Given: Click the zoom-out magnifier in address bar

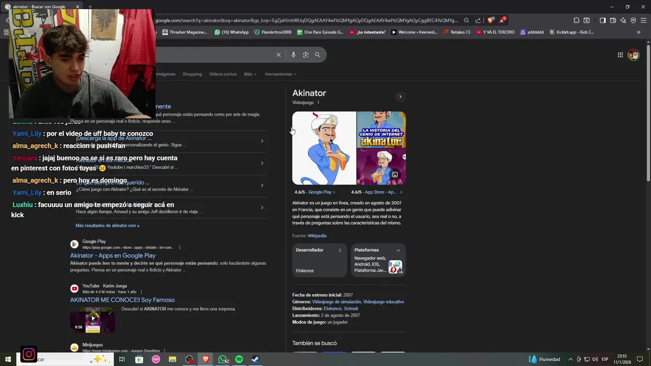Looking at the screenshot, I should (x=466, y=20).
